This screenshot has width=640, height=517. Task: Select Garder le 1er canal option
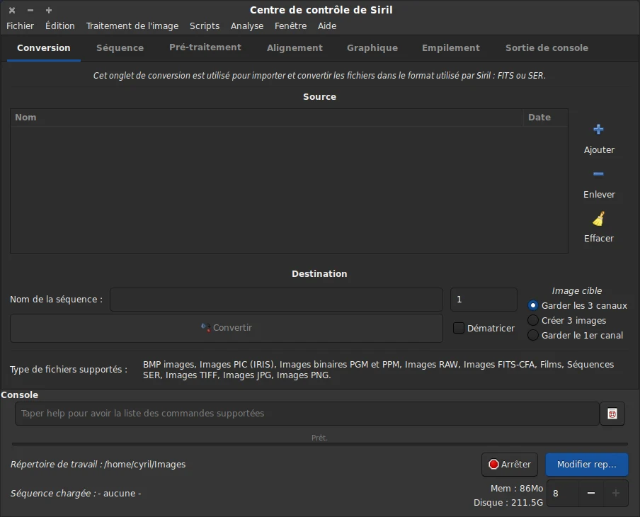(532, 335)
